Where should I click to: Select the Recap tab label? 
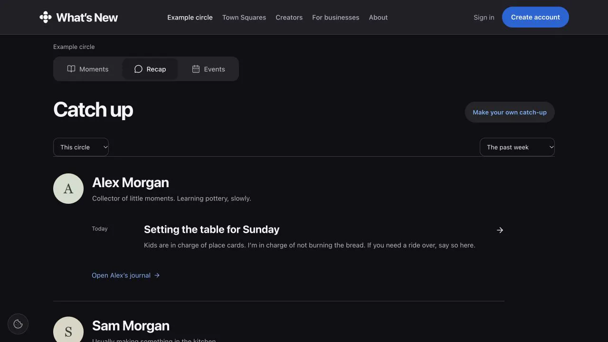(x=156, y=69)
